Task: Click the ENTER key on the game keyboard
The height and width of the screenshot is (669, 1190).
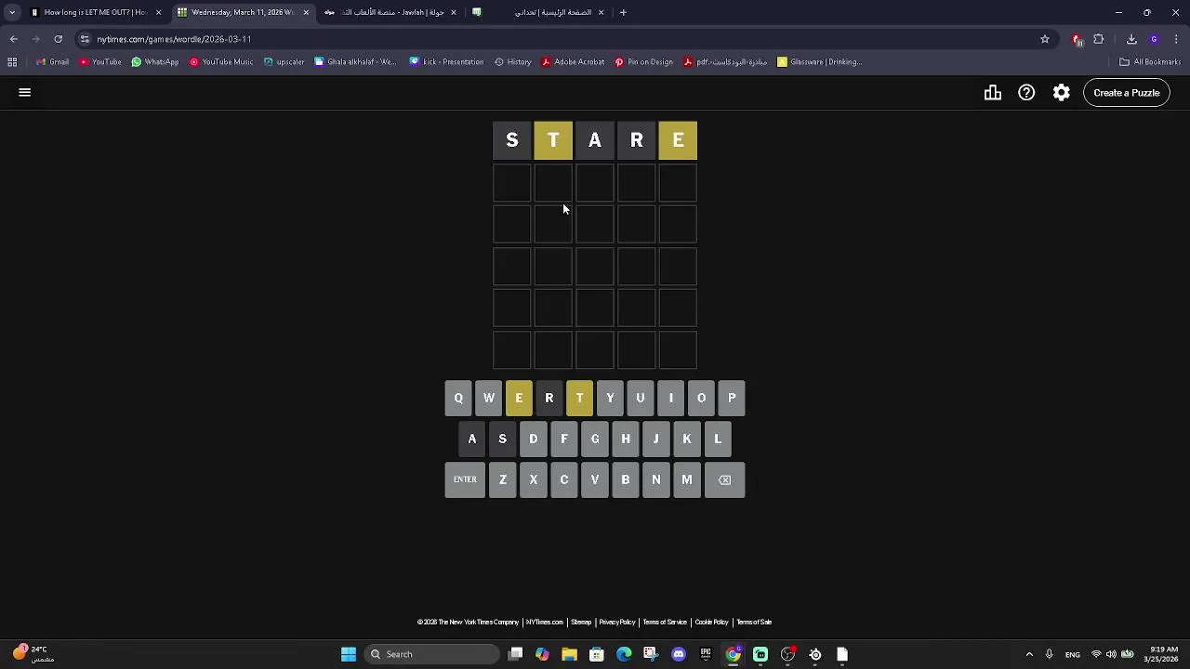Action: coord(465,479)
